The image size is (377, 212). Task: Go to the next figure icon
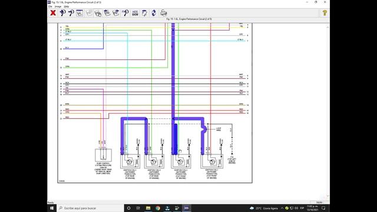coord(116,13)
